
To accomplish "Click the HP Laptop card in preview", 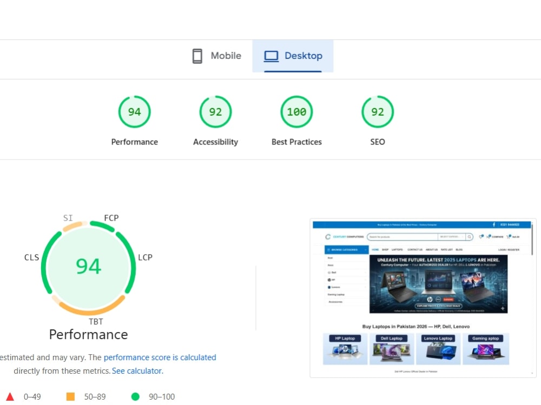I will pos(345,349).
